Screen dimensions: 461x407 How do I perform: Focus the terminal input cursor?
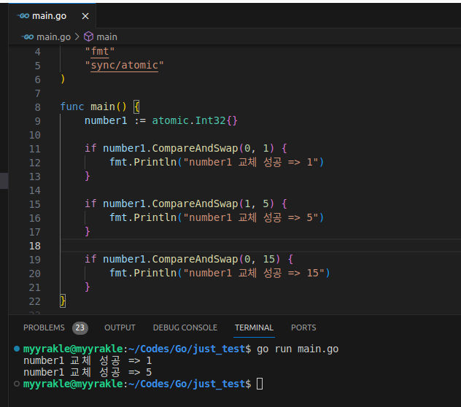[x=259, y=384]
